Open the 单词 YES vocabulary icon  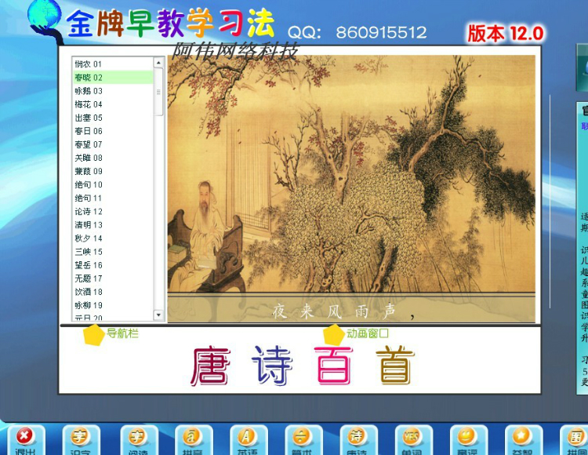click(x=413, y=439)
